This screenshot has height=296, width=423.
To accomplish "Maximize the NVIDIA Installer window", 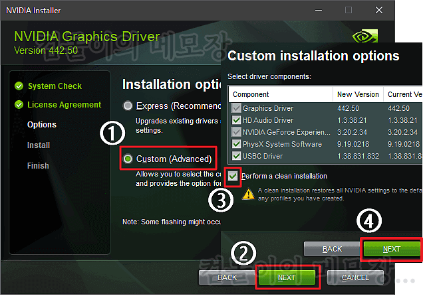I will point(349,10).
